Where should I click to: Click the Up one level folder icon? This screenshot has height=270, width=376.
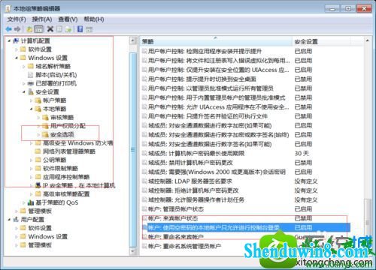(29, 29)
